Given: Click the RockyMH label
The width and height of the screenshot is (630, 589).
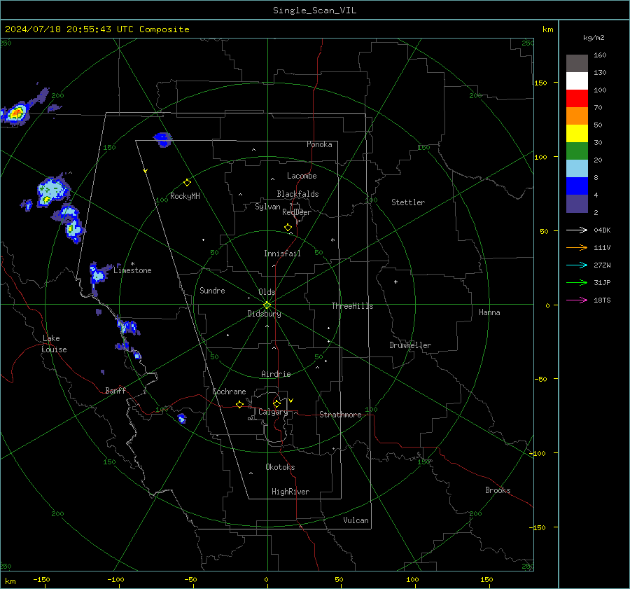Looking at the screenshot, I should (x=185, y=196).
